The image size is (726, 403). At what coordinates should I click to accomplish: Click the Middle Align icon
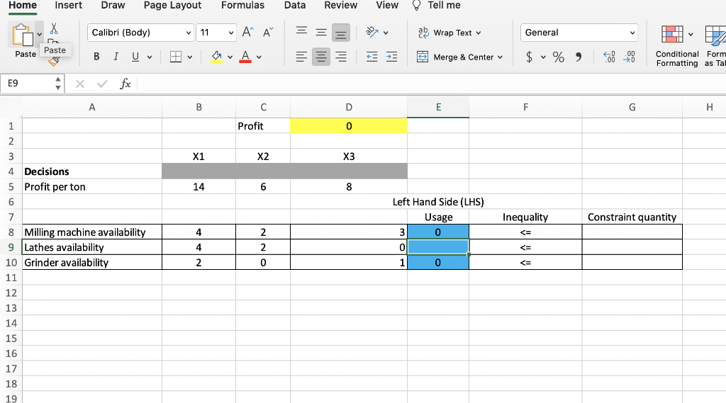tap(321, 33)
